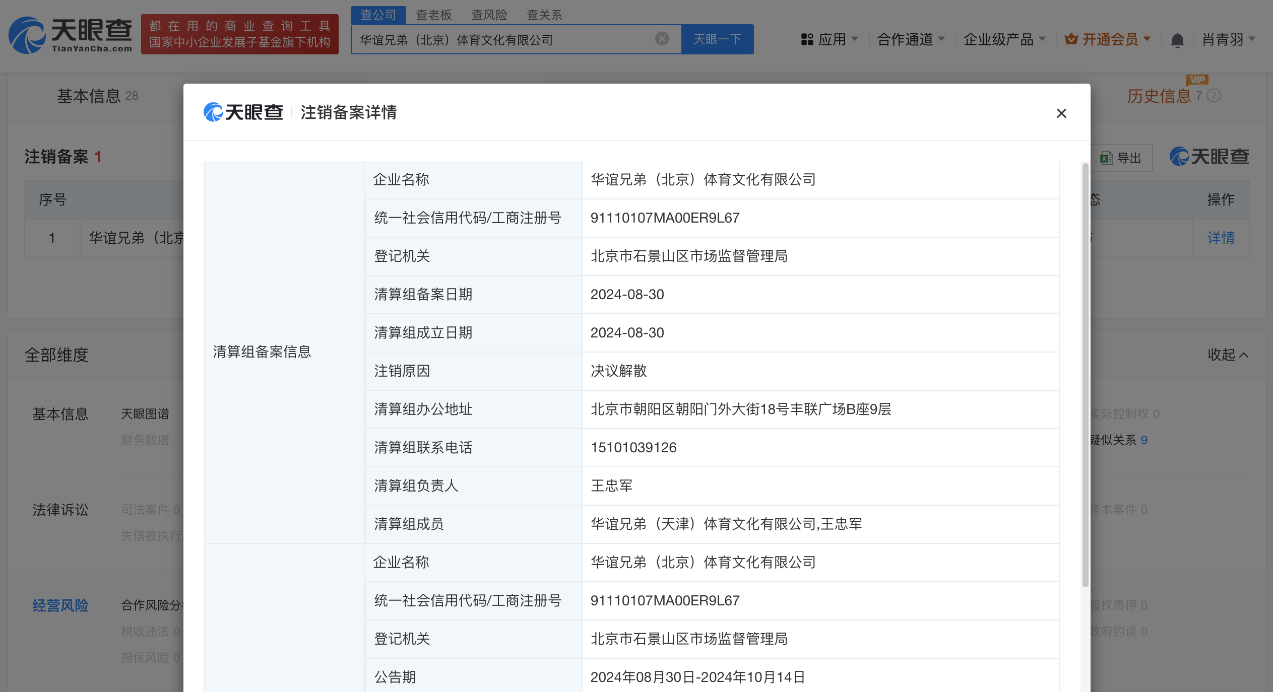Click the apps grid icon

click(x=807, y=39)
